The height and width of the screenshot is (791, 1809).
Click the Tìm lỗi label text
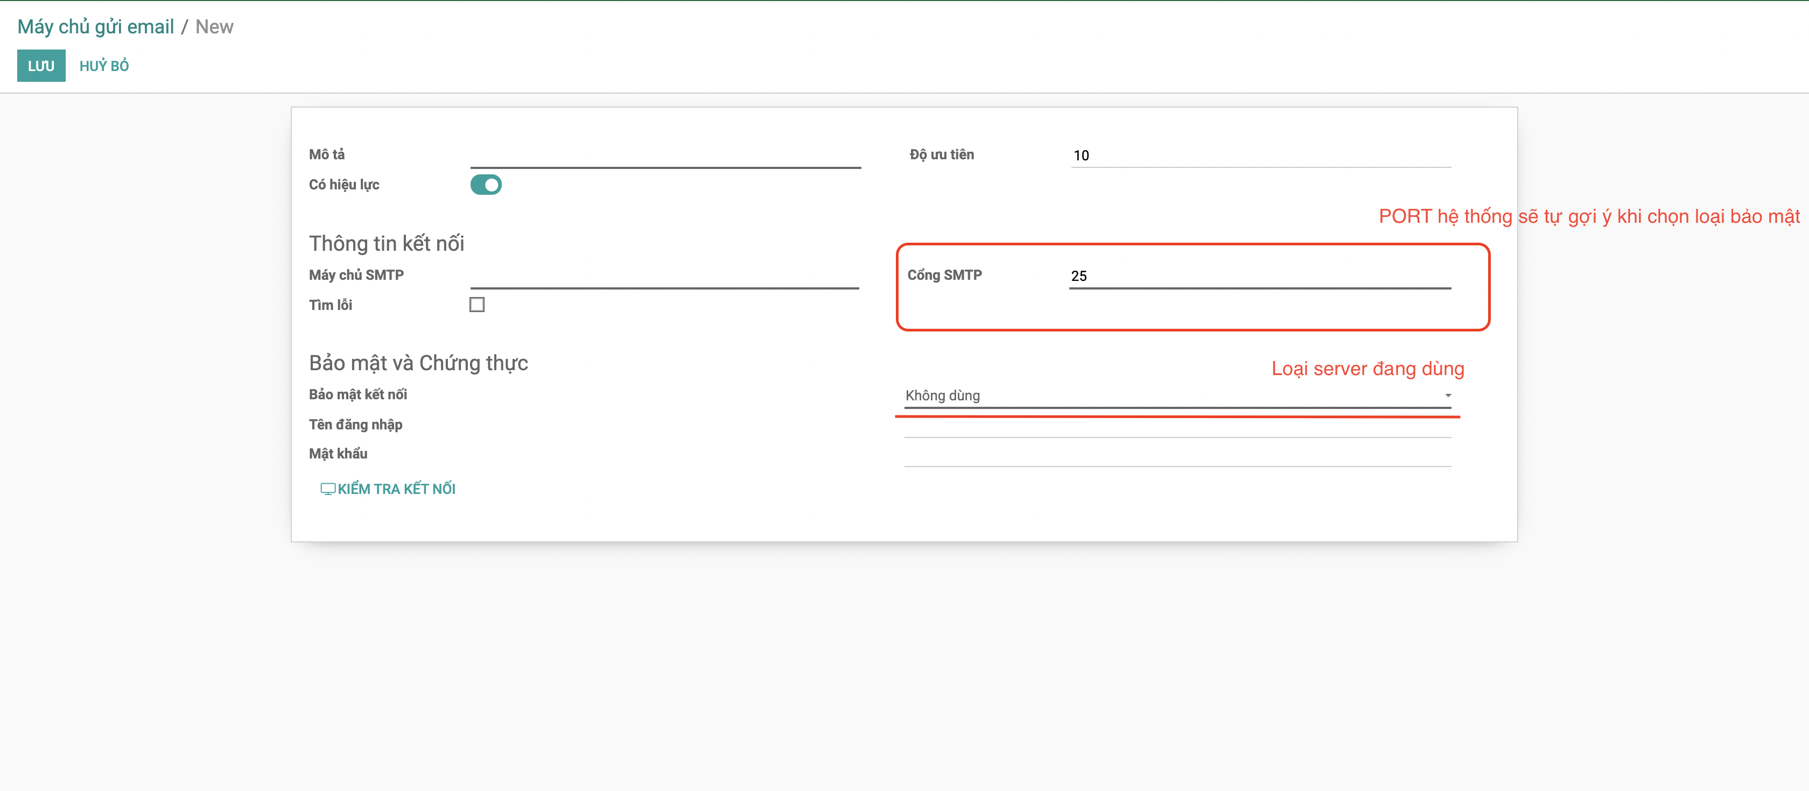pos(331,305)
